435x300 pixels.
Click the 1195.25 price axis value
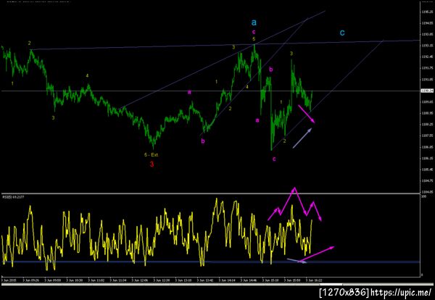[428, 12]
